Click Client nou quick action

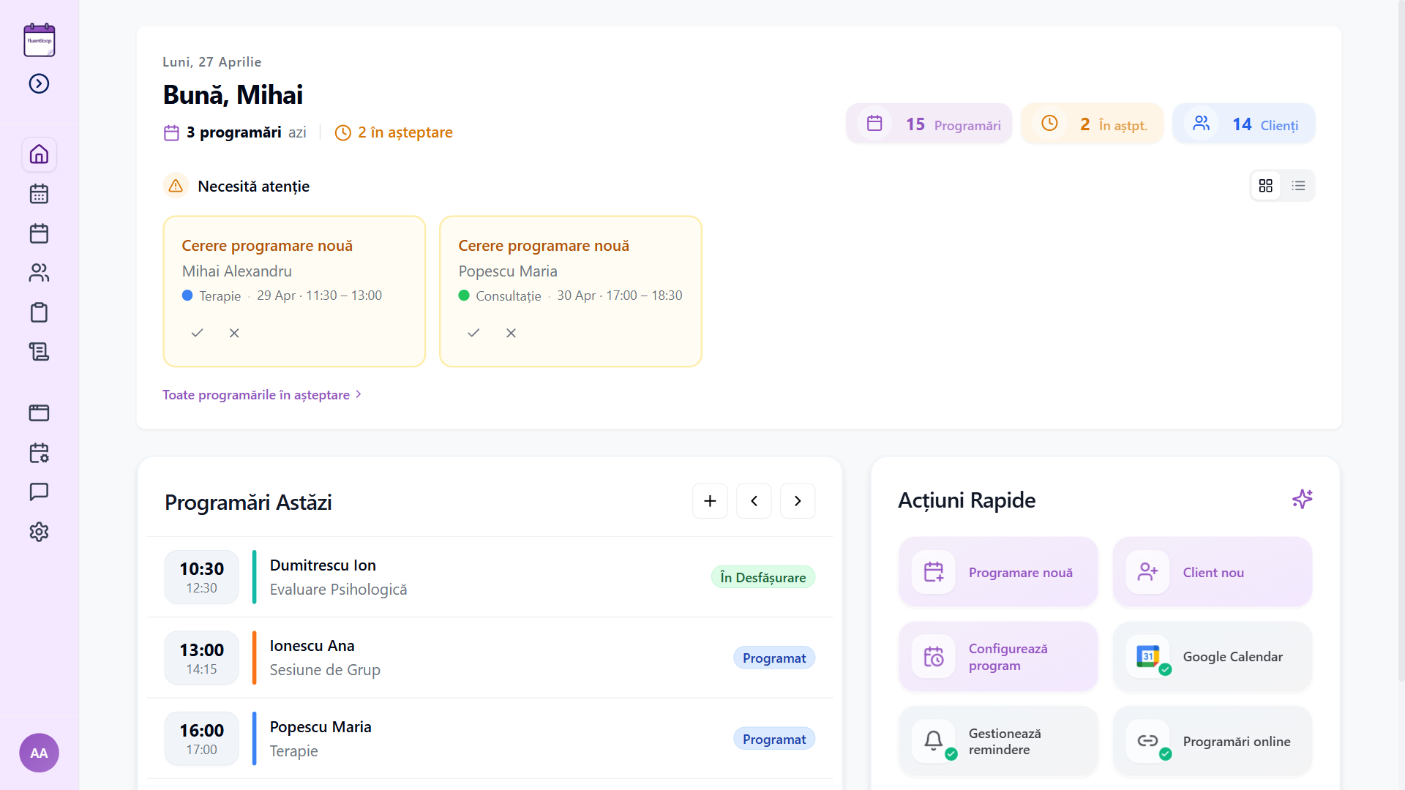click(1213, 572)
